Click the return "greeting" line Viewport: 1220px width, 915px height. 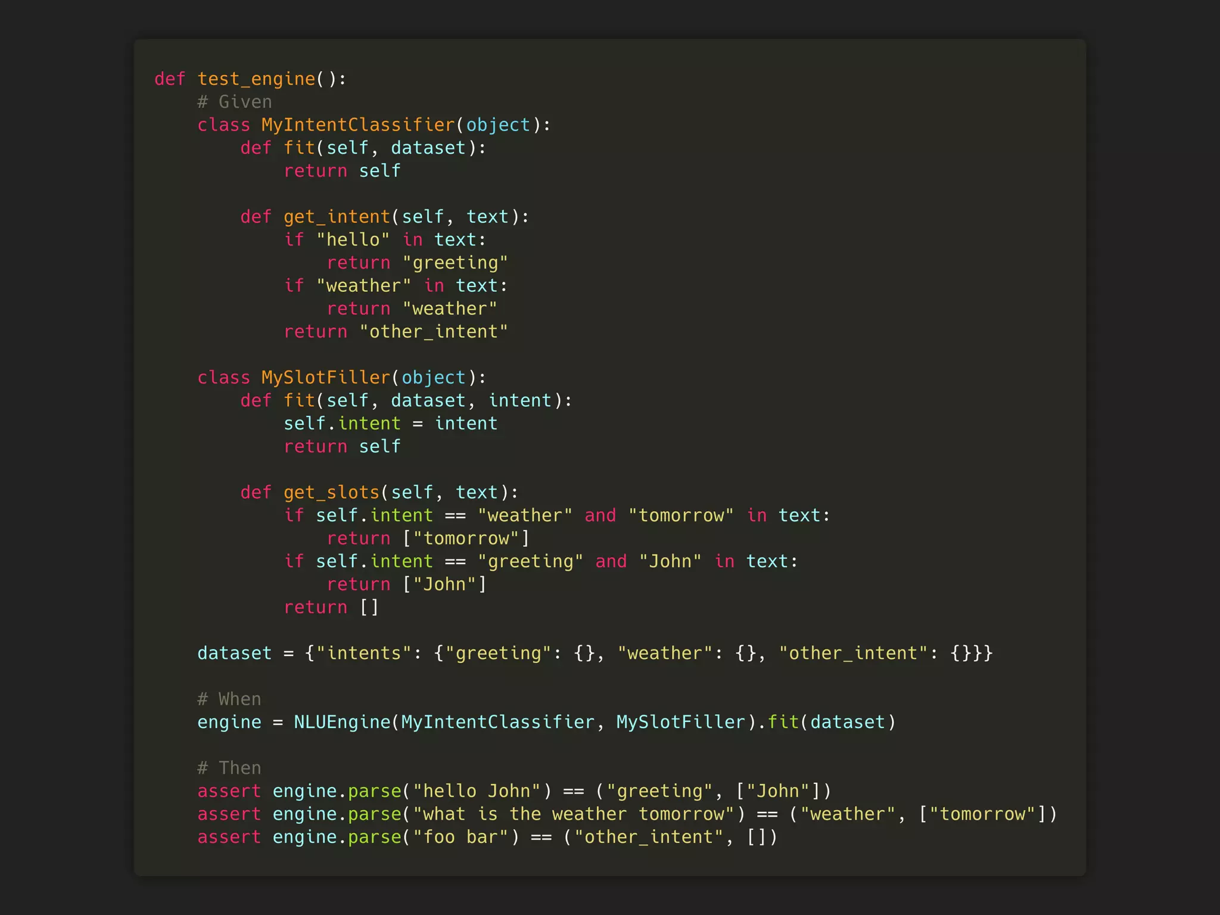click(x=417, y=263)
